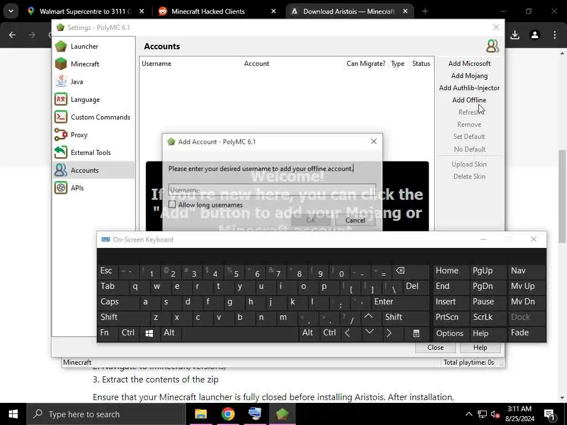Open Chrome profile icon

(535, 35)
